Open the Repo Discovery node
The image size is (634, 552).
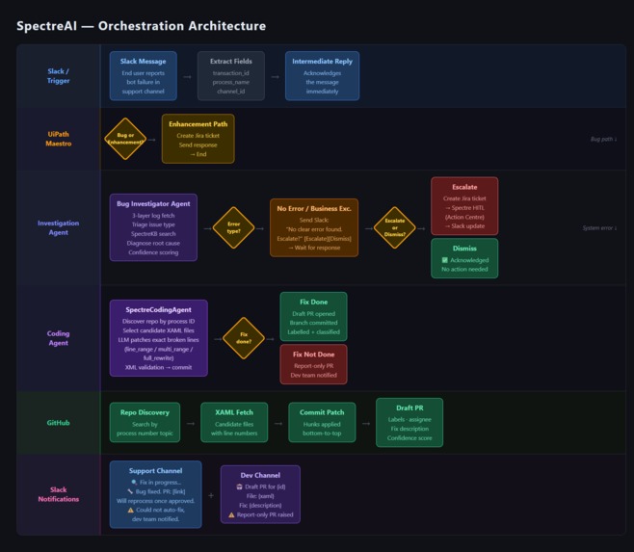tap(145, 422)
